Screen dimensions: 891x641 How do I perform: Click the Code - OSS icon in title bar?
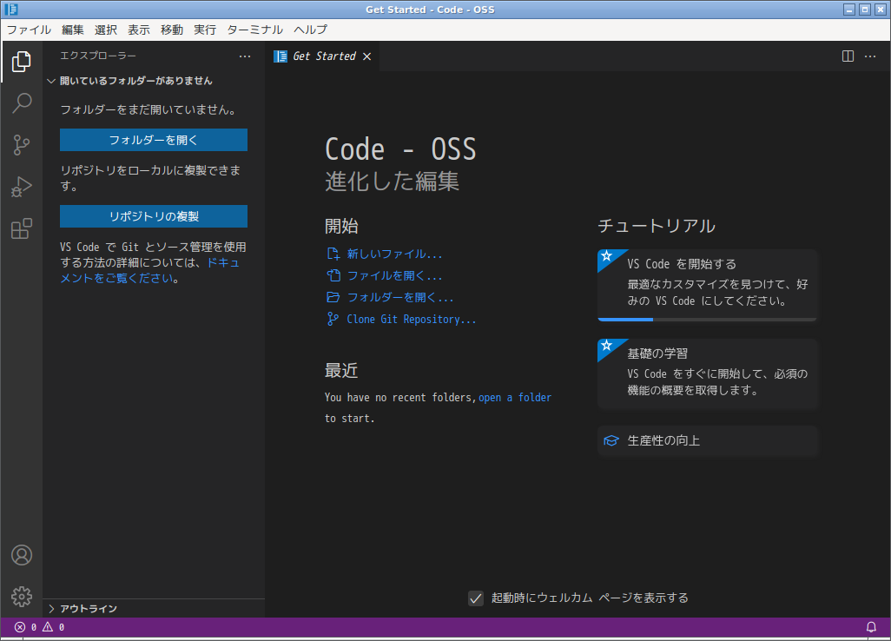[10, 9]
